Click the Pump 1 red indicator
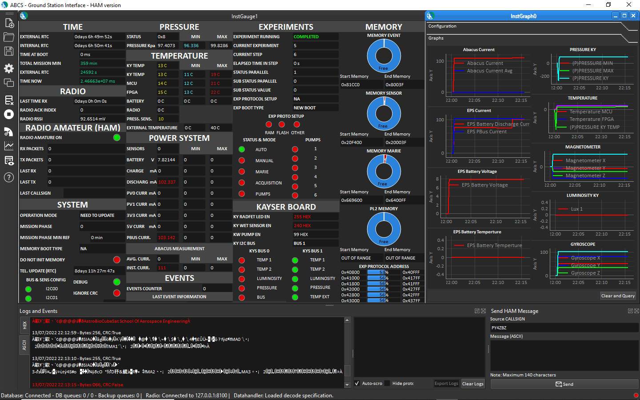The image size is (640, 400). 295,149
